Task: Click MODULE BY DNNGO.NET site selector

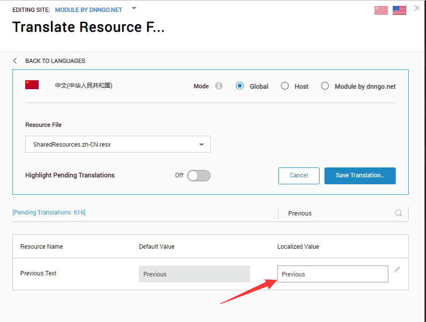Action: coord(89,10)
